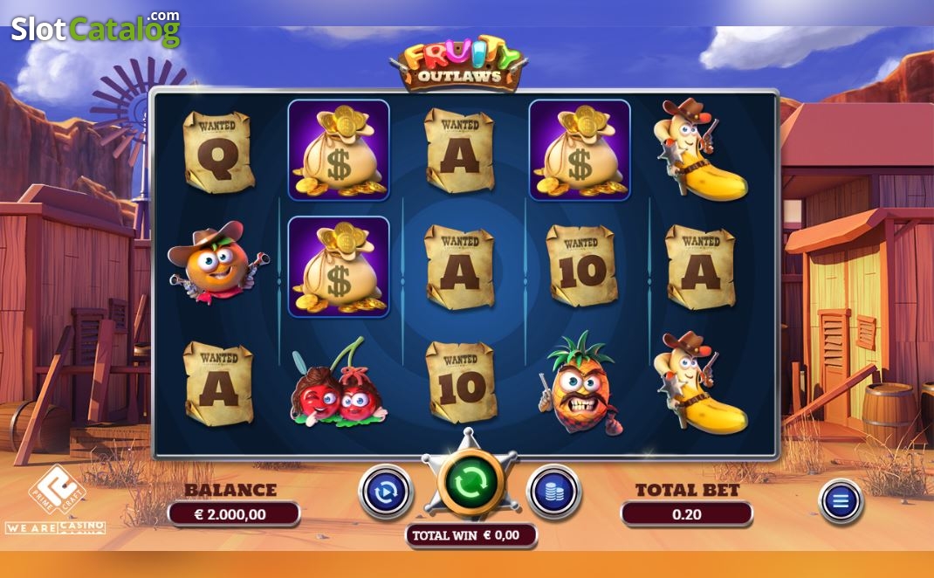Click the bottom-row Wanted 10 poster

(460, 382)
